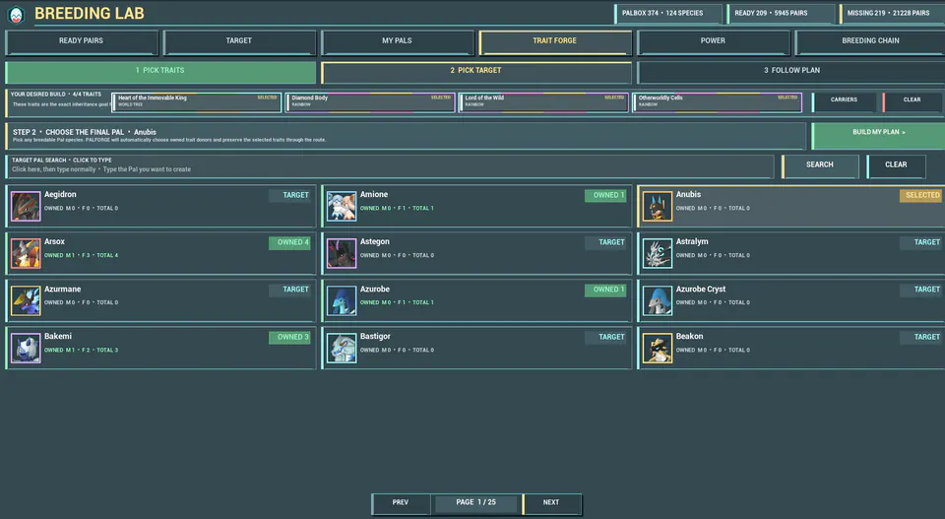Click Target badge on Astegon

pyautogui.click(x=605, y=242)
